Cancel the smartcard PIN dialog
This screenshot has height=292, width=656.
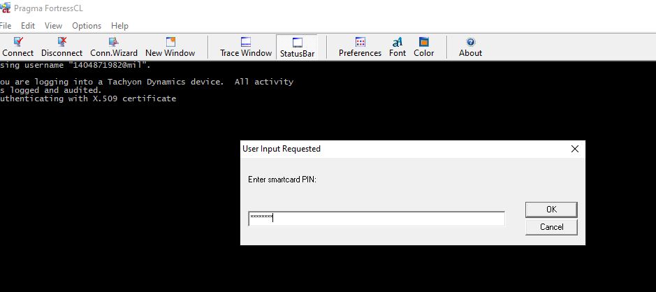click(x=551, y=227)
